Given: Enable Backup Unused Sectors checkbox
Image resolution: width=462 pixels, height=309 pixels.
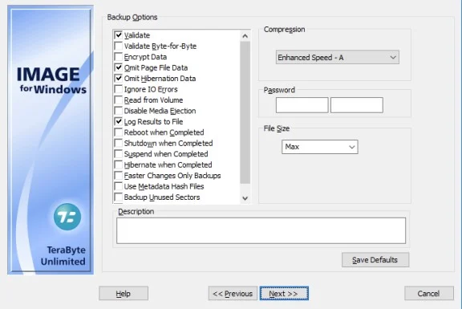Looking at the screenshot, I should [119, 197].
